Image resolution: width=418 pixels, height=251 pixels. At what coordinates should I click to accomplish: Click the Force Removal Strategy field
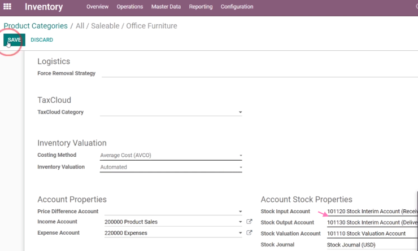coord(260,73)
